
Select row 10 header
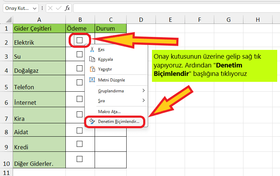6,163
